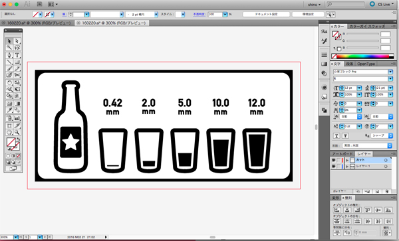This screenshot has width=399, height=241.
Task: Select the Selection (black arrow) tool
Action: [x=9, y=41]
